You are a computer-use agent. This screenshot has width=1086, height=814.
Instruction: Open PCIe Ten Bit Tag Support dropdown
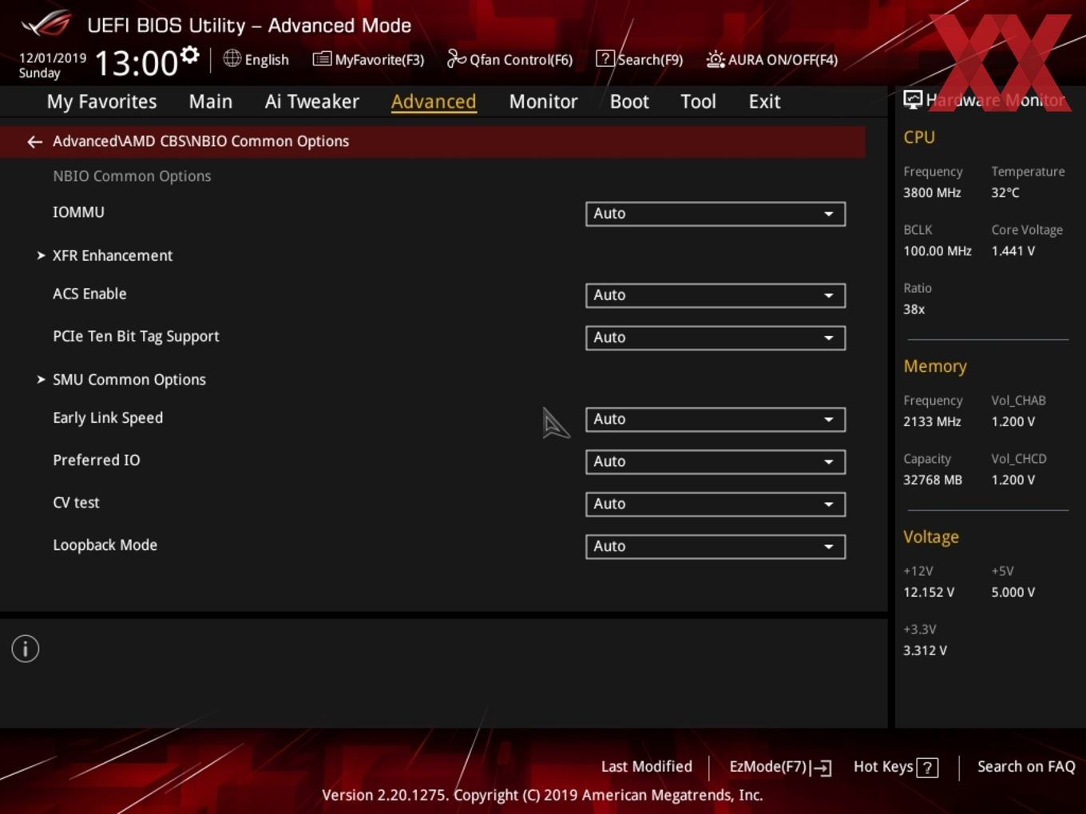tap(715, 338)
